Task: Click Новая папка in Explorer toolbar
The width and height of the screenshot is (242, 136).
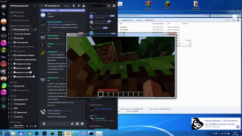Action: click(x=149, y=20)
